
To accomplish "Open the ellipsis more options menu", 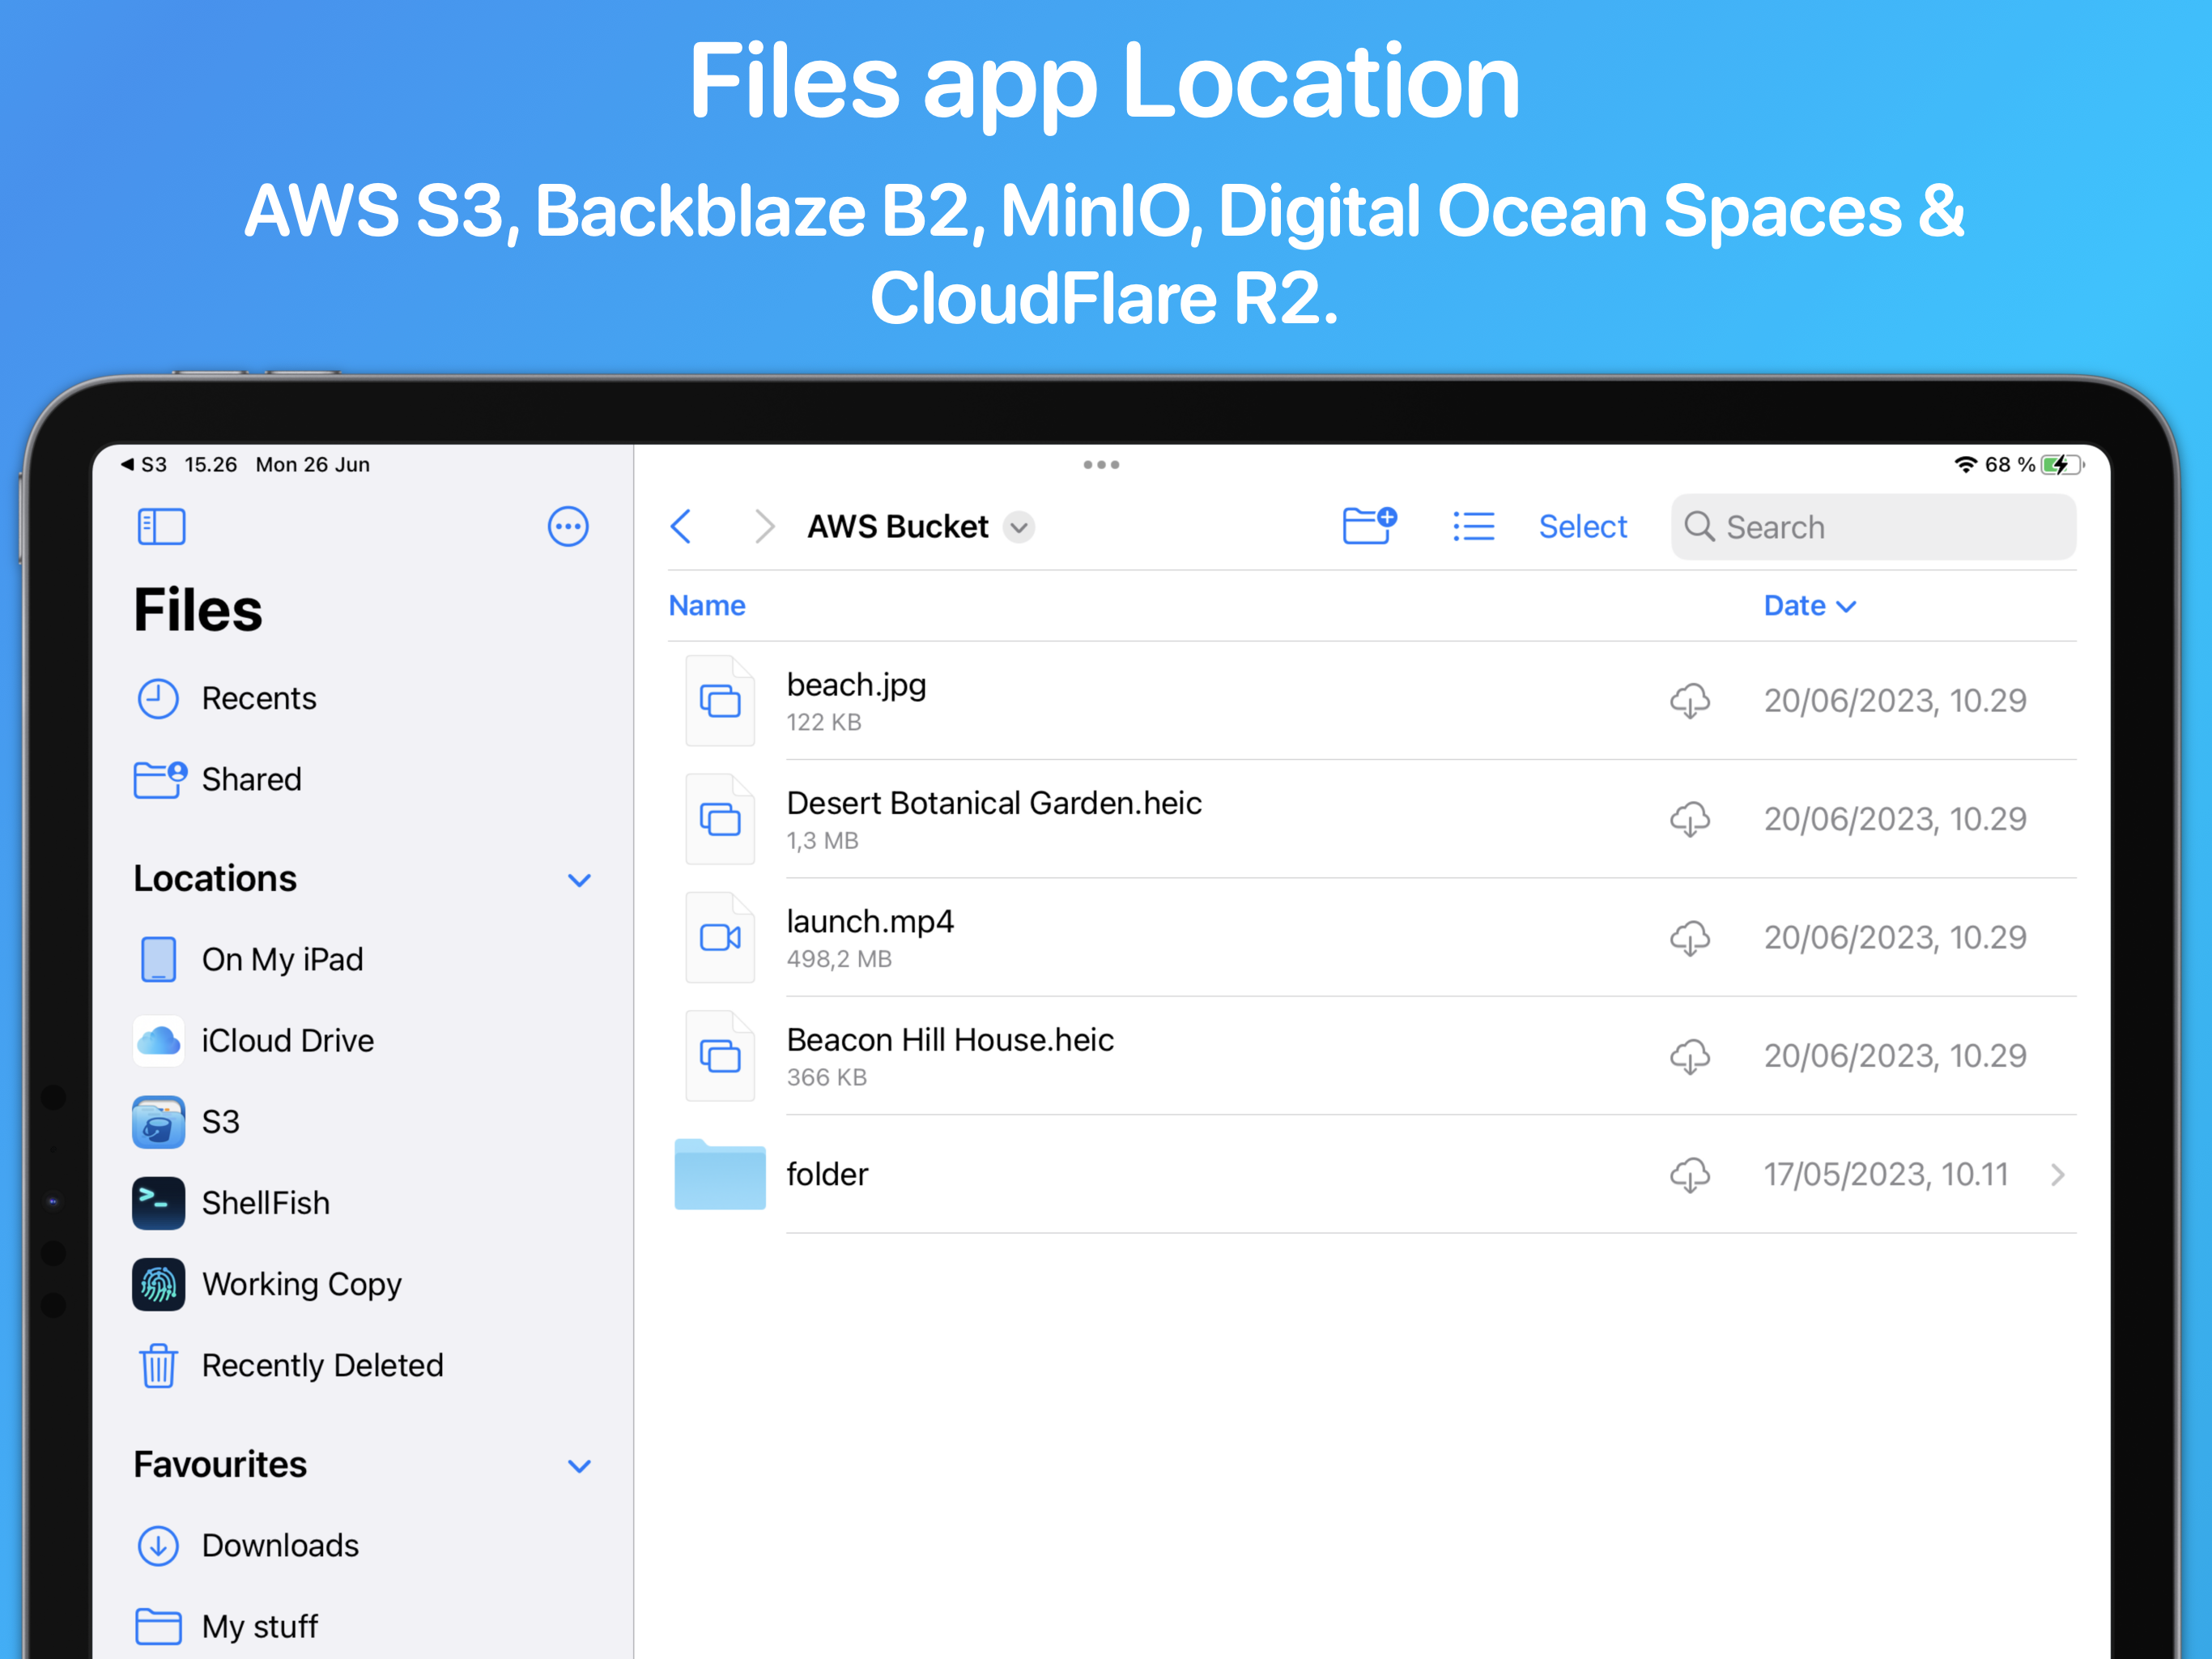I will click(x=567, y=527).
